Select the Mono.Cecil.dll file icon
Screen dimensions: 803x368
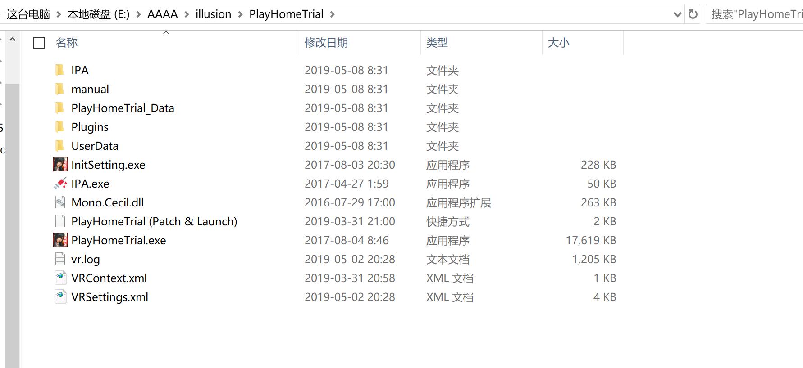click(x=60, y=202)
